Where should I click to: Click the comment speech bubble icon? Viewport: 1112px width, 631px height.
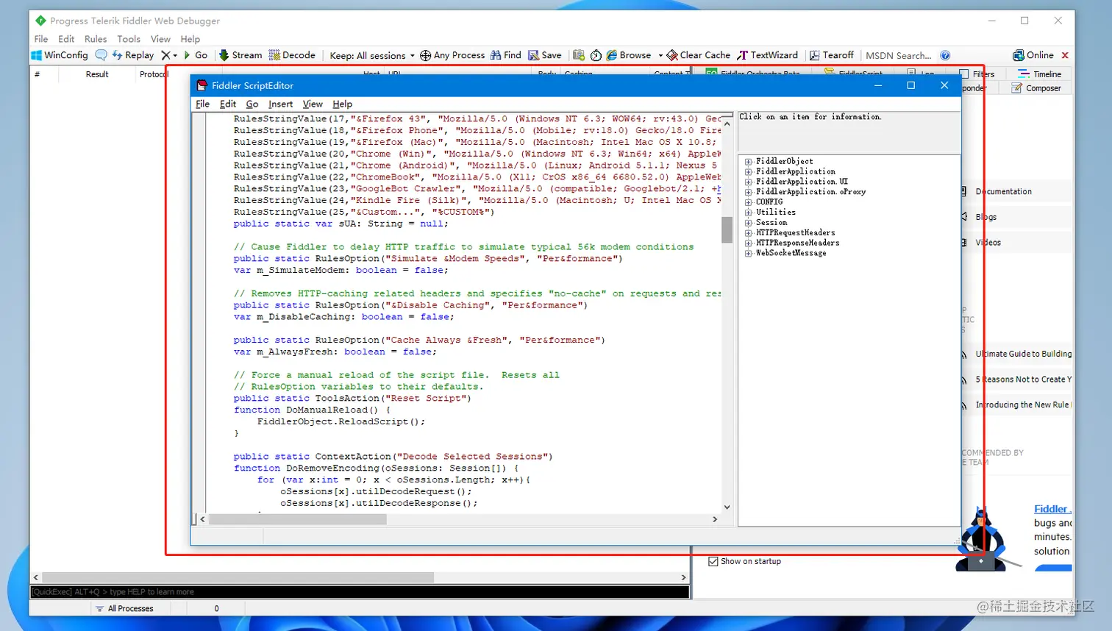click(x=101, y=55)
